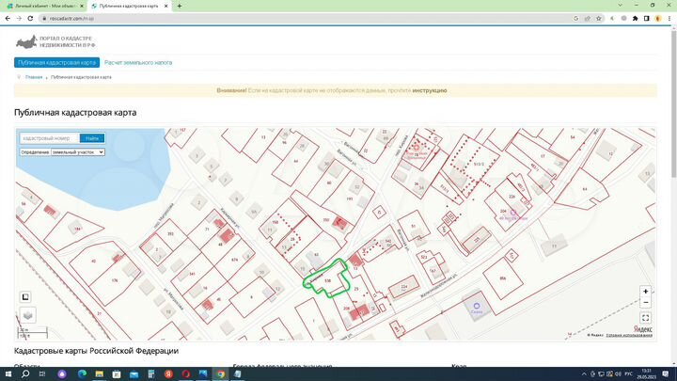Click the browser back arrow

(8, 18)
